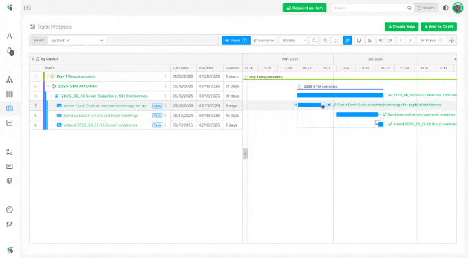Screen dimensions: 468x258
Task: Click the search magnifier icon
Action: pyautogui.click(x=409, y=8)
